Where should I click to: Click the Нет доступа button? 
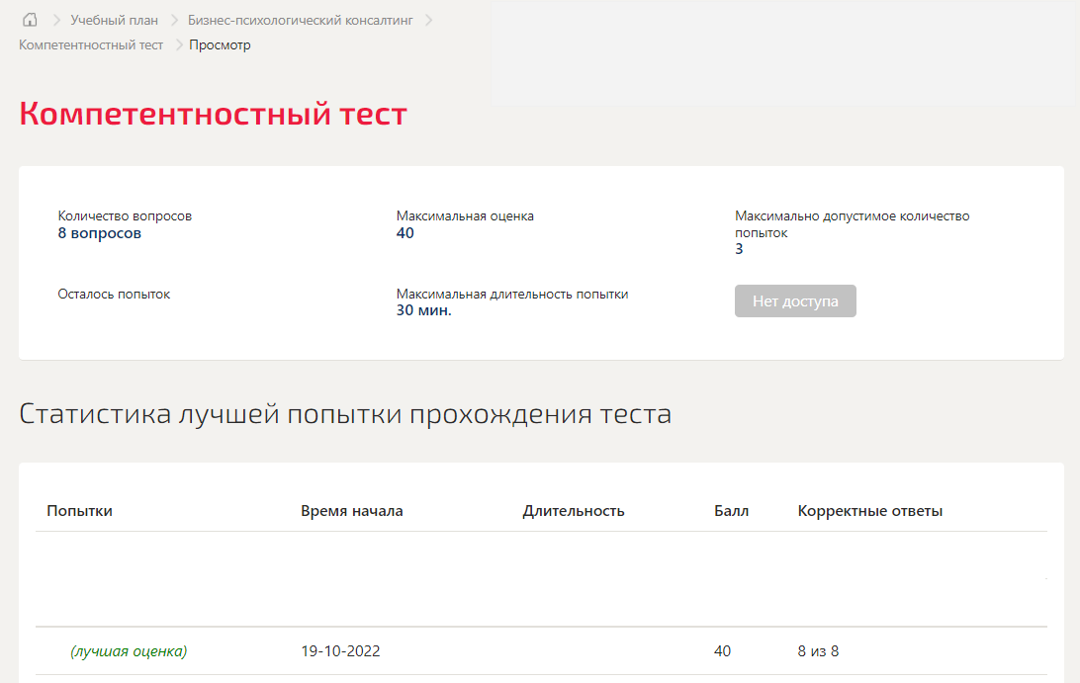[x=795, y=300]
